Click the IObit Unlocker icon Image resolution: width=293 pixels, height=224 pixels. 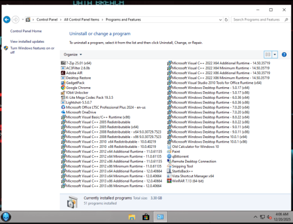pyautogui.click(x=63, y=92)
